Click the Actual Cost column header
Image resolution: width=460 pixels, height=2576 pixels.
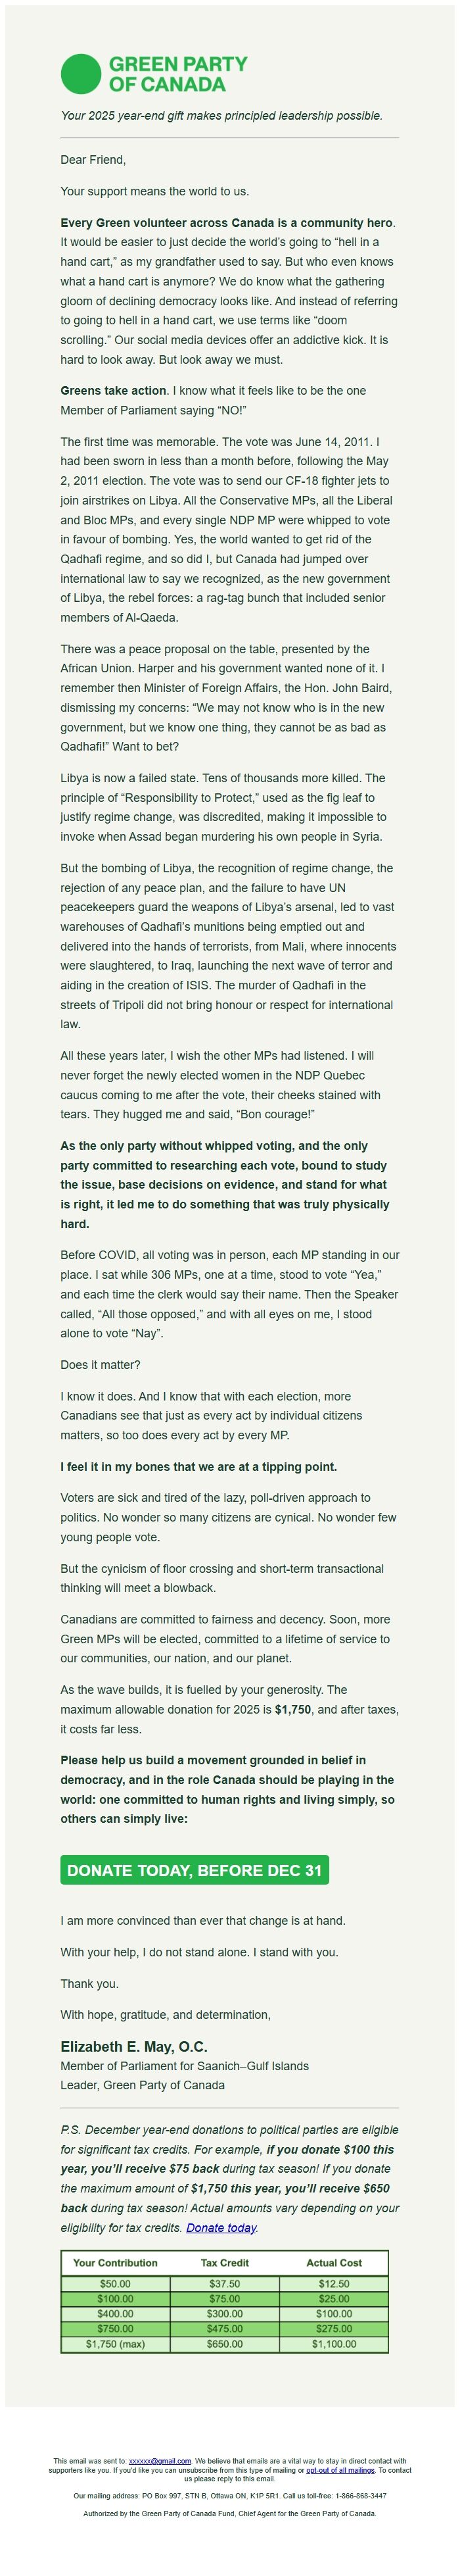(333, 2262)
